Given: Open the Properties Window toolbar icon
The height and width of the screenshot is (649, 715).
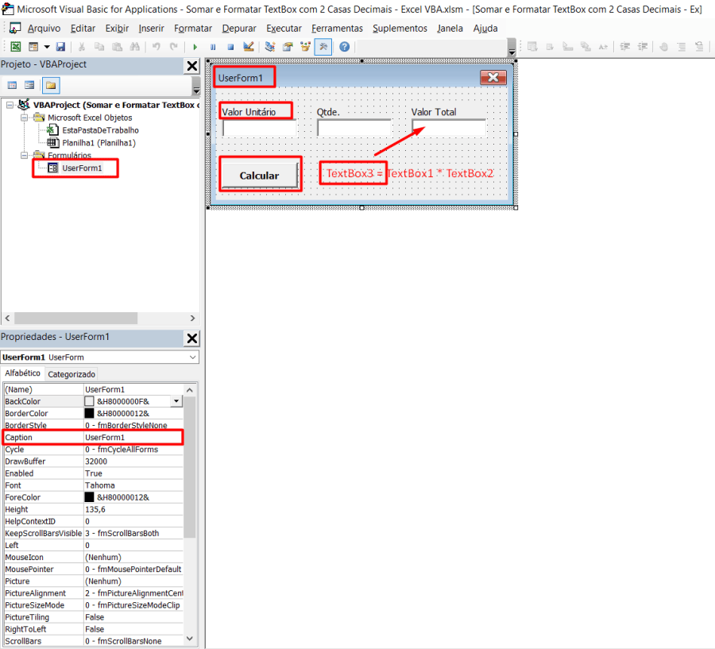Looking at the screenshot, I should [288, 47].
